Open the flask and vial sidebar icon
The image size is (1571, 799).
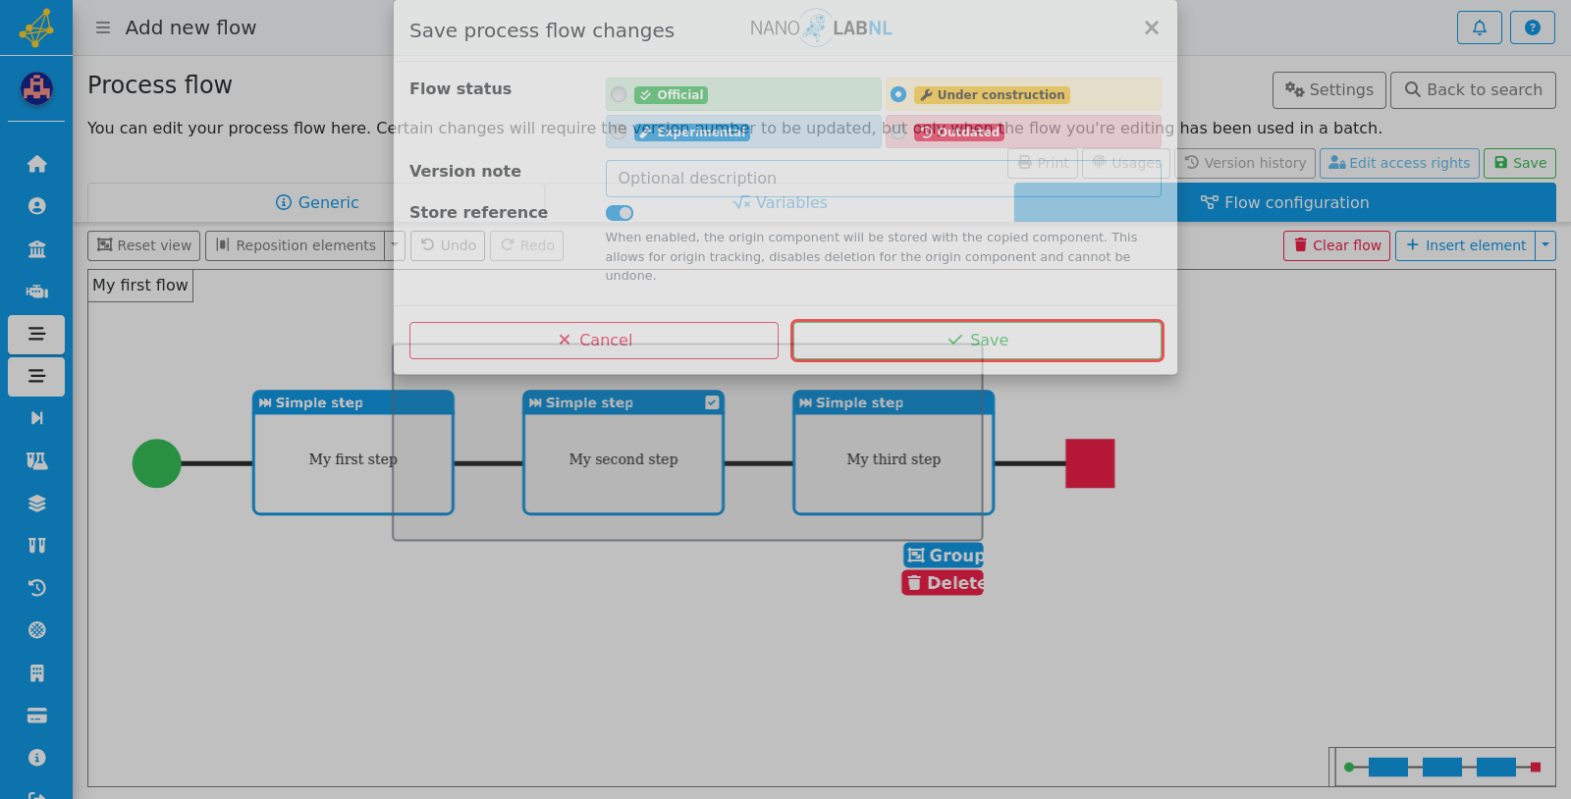(x=36, y=460)
